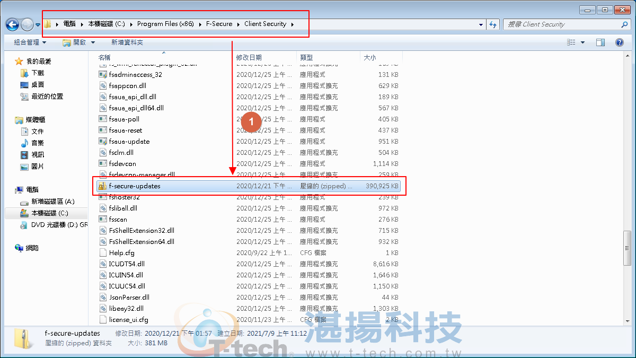
Task: Go to 本機磁碟 (C:) in the breadcrumb
Action: coord(107,24)
